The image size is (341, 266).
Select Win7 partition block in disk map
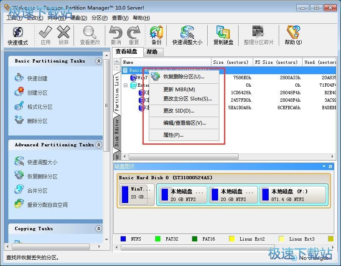click(137, 194)
